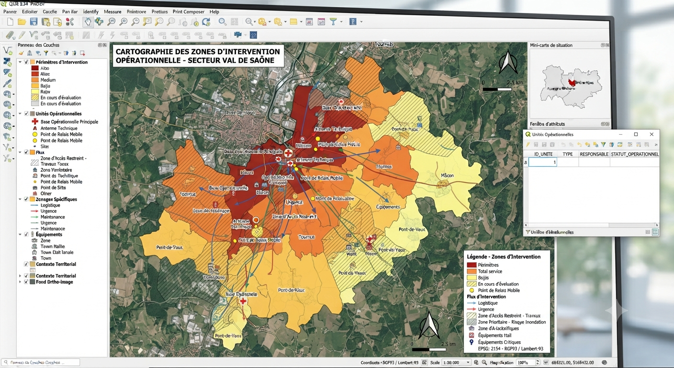Open a project with the yellow folder icon
The width and height of the screenshot is (674, 368).
coord(22,22)
